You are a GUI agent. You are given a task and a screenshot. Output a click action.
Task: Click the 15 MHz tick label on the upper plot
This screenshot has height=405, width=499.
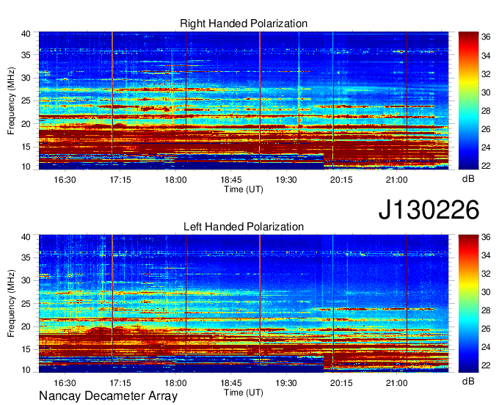pyautogui.click(x=26, y=147)
